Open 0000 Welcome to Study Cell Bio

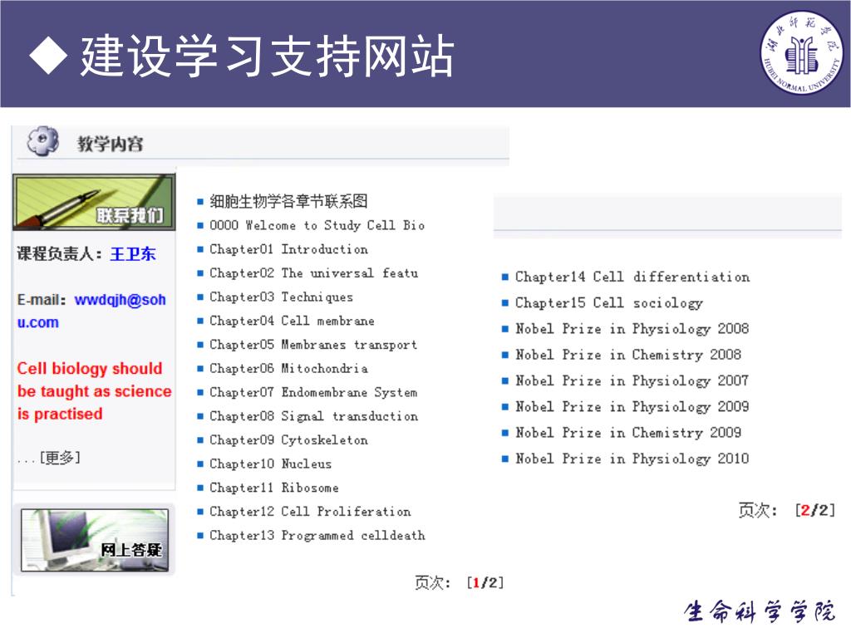click(317, 225)
